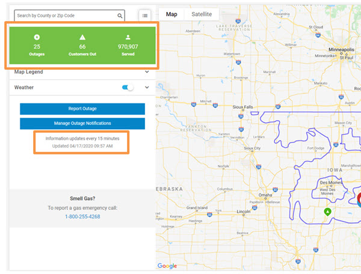Image resolution: width=361 pixels, height=274 pixels.
Task: Click the Lincoln label on the map
Action: [x=243, y=212]
